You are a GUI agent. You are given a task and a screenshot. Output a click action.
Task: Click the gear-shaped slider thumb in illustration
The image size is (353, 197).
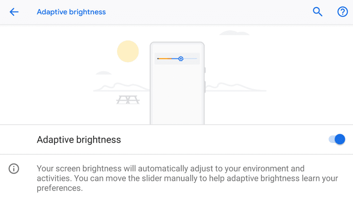181,59
